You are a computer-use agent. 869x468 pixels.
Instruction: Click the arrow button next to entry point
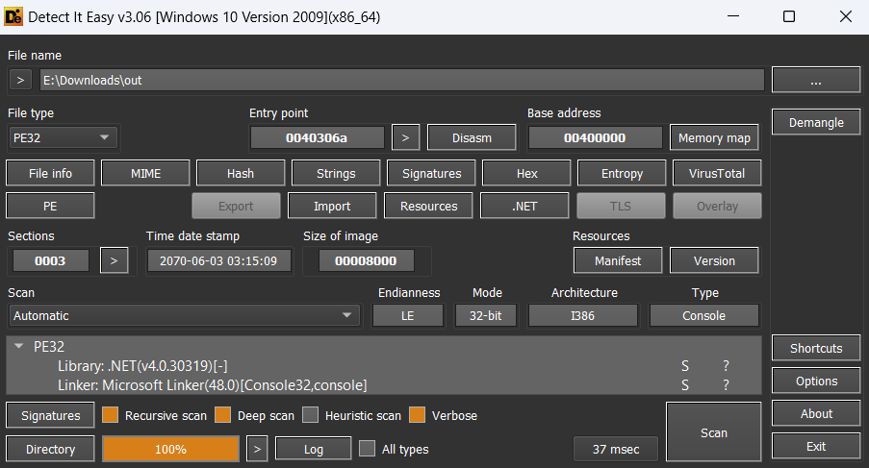pyautogui.click(x=405, y=137)
